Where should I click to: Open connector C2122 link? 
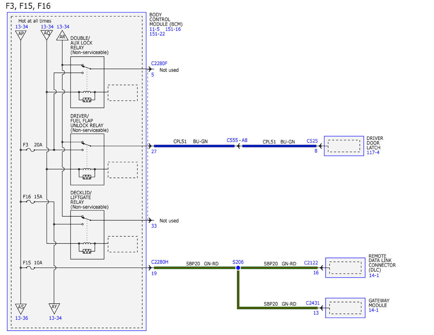point(311,263)
